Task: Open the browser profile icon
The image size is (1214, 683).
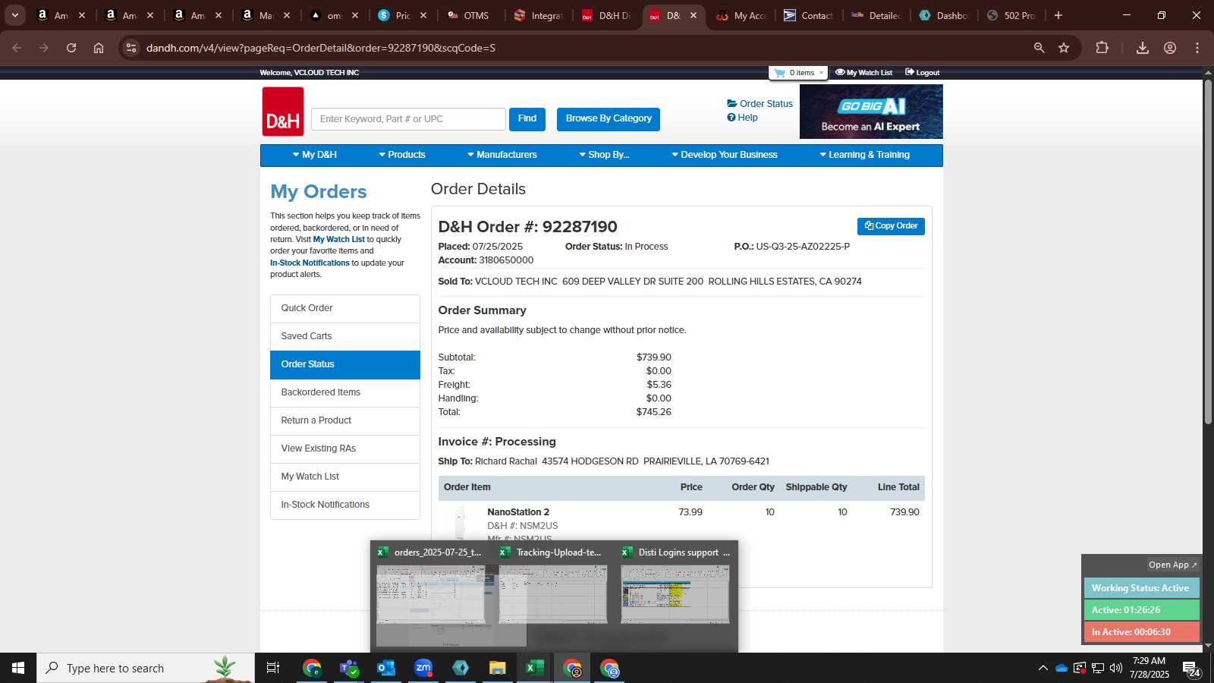Action: tap(1170, 48)
